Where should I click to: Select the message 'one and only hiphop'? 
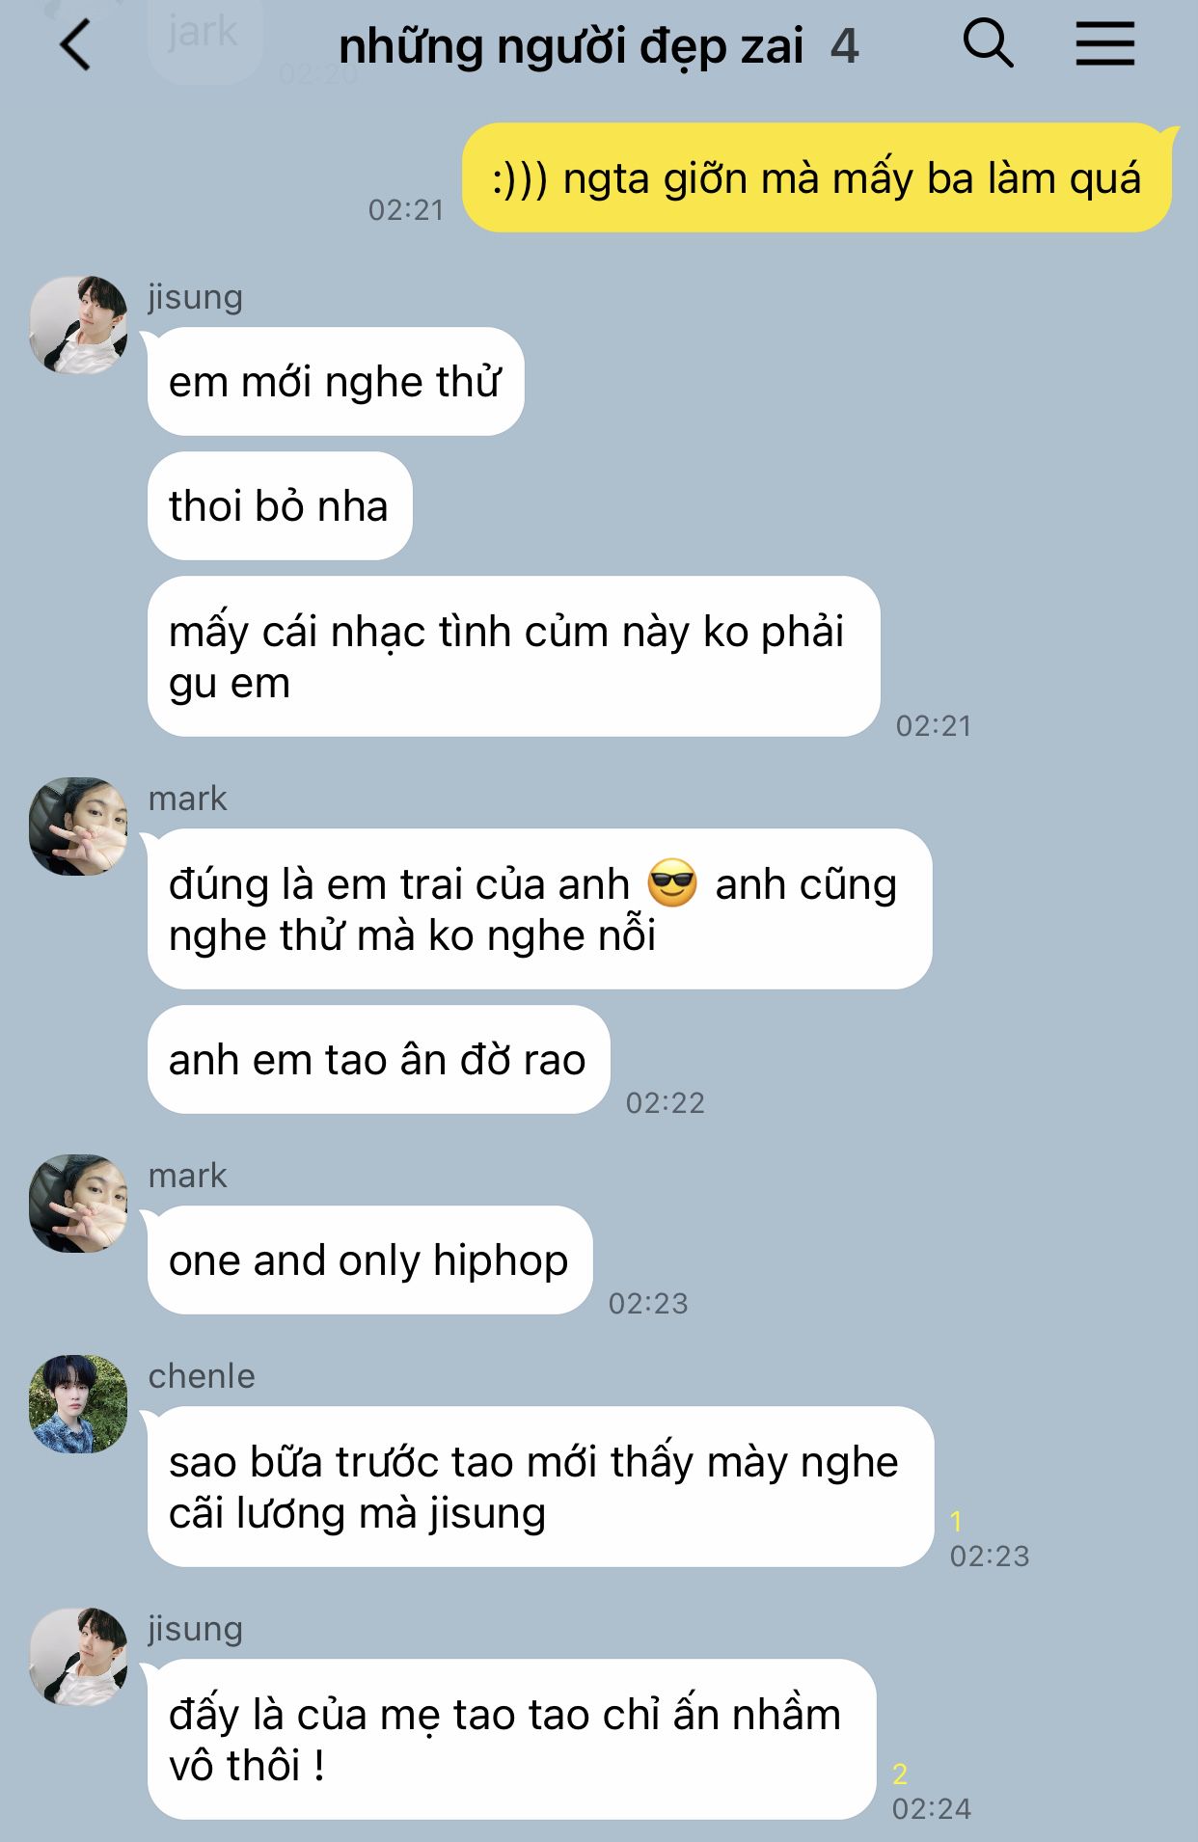(369, 1260)
